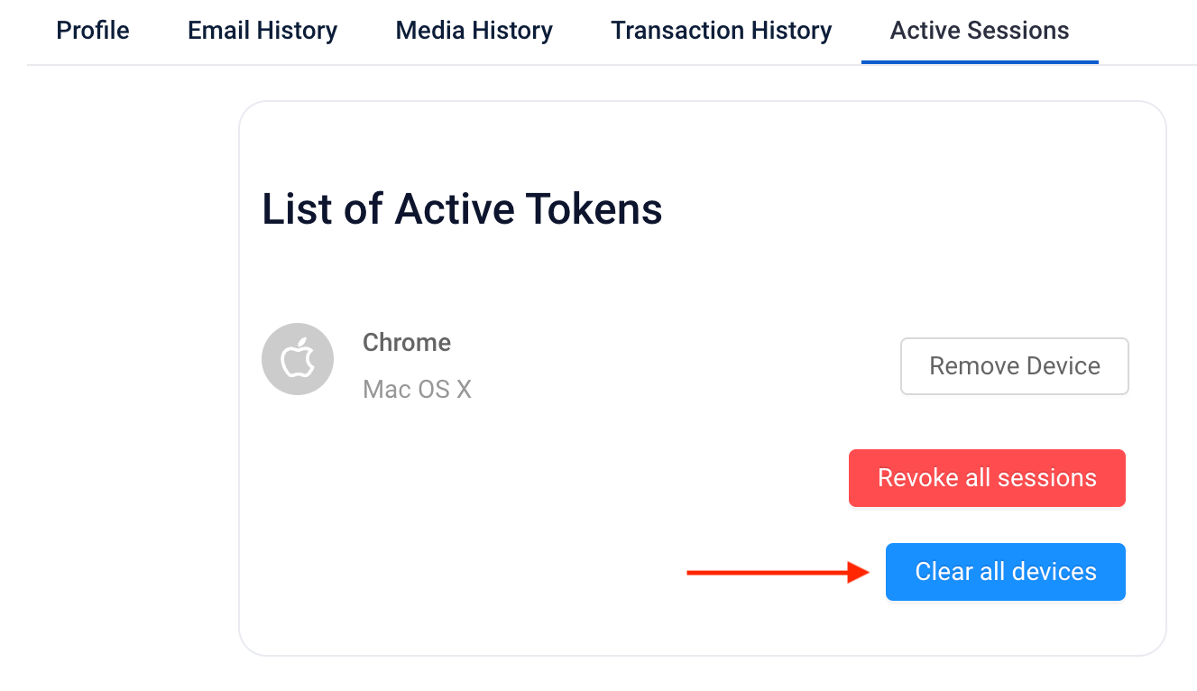Click the blue underline beneath Active Sessions
The width and height of the screenshot is (1197, 691).
click(x=980, y=62)
